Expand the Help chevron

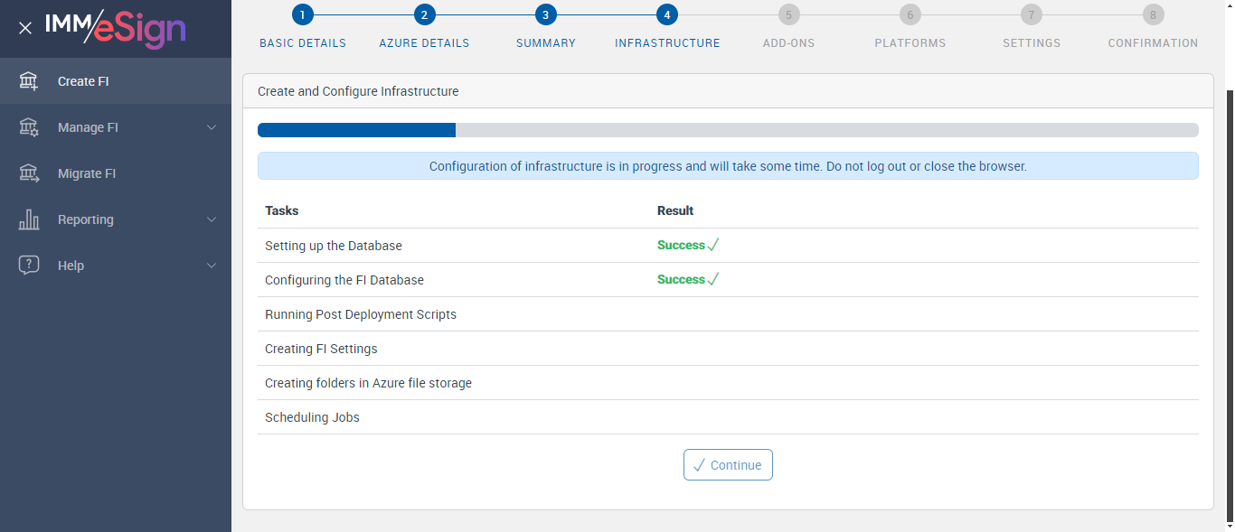point(212,266)
